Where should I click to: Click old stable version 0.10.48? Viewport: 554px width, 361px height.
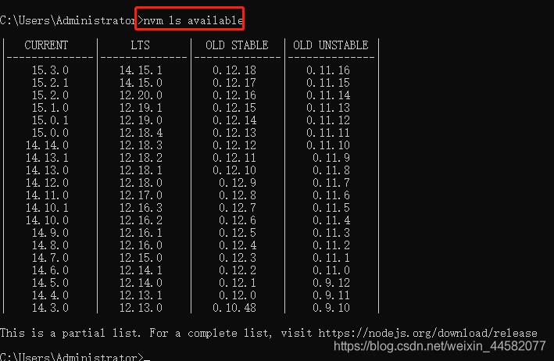click(234, 308)
